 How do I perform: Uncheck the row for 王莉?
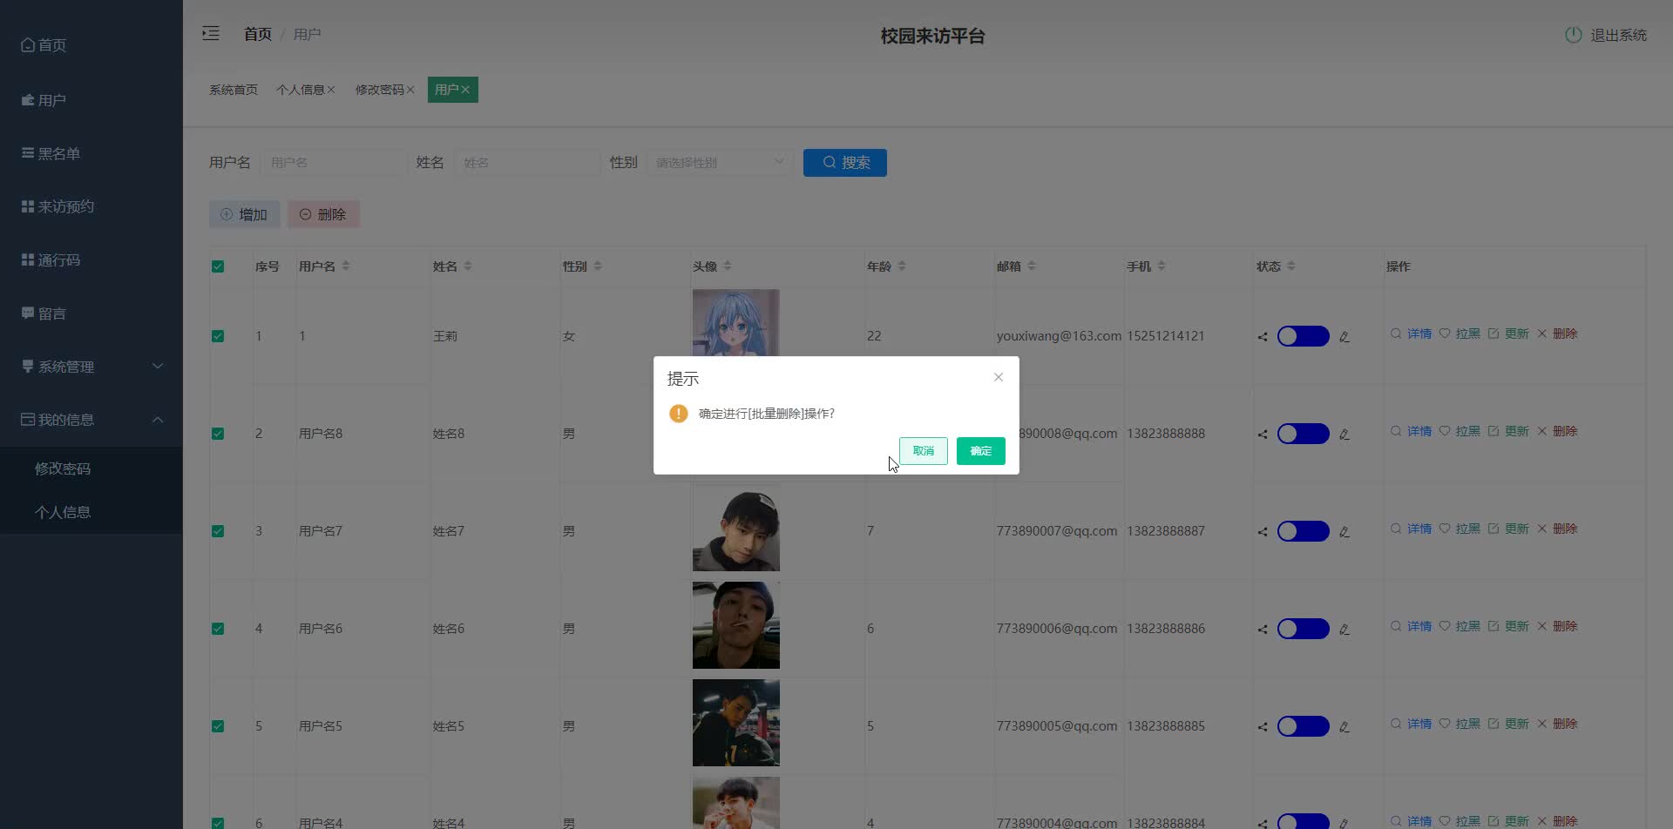pyautogui.click(x=218, y=336)
